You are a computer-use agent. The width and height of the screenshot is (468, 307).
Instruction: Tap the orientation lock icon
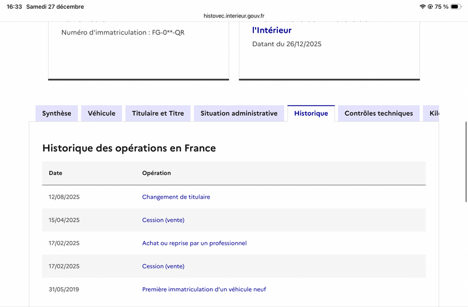tap(431, 6)
